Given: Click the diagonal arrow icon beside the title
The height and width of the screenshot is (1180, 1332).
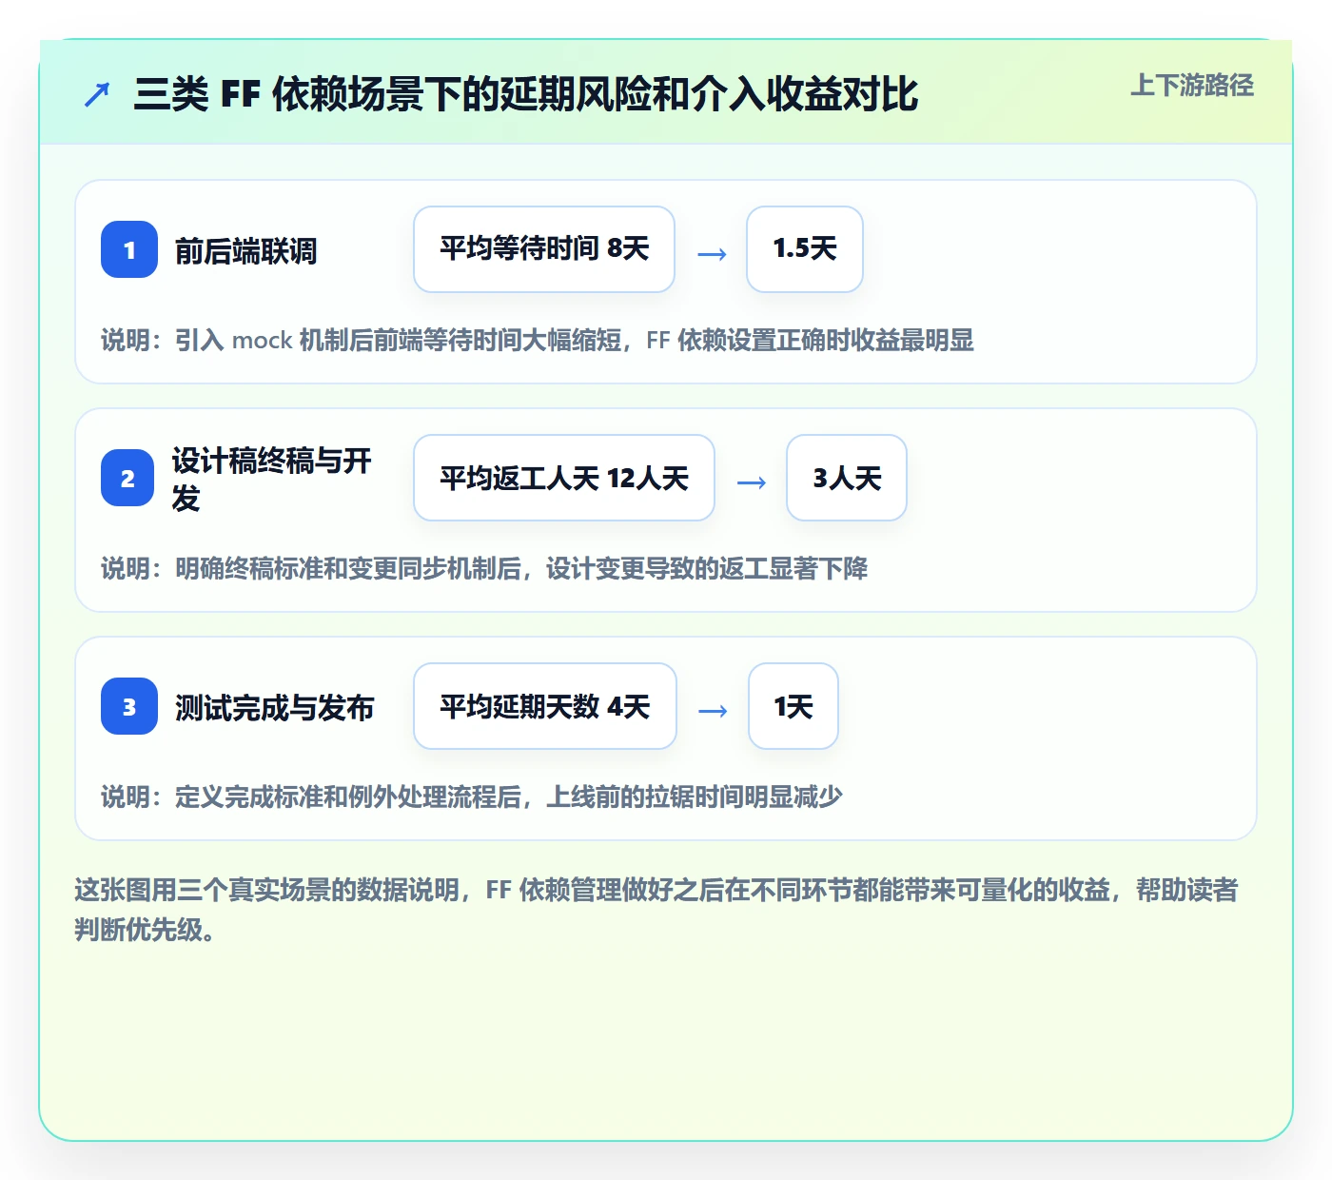Looking at the screenshot, I should point(97,95).
